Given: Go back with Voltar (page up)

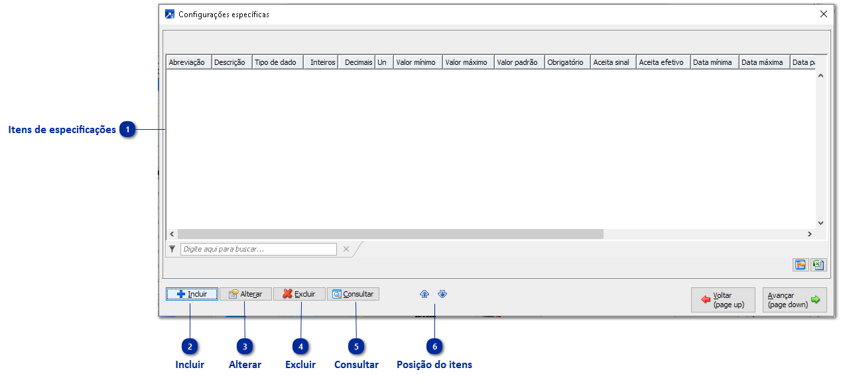Looking at the screenshot, I should pyautogui.click(x=723, y=300).
